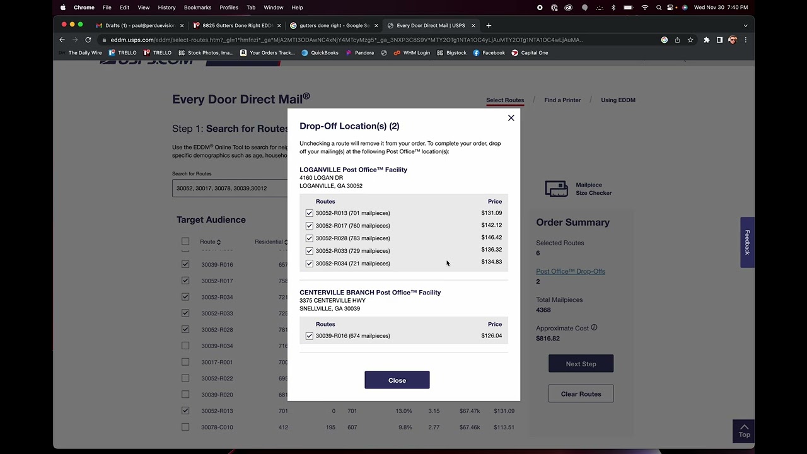Uncheck route 30052-R028 (783 mailpieces)
The image size is (807, 454).
click(310, 238)
